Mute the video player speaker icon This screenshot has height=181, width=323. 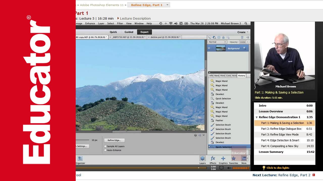point(229,168)
